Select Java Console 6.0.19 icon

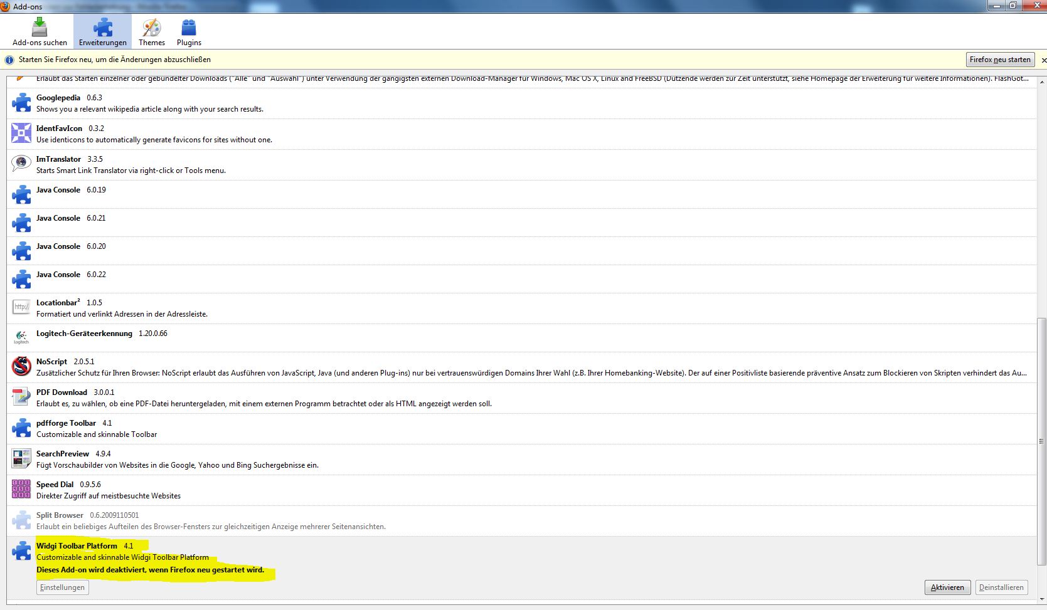pos(21,194)
